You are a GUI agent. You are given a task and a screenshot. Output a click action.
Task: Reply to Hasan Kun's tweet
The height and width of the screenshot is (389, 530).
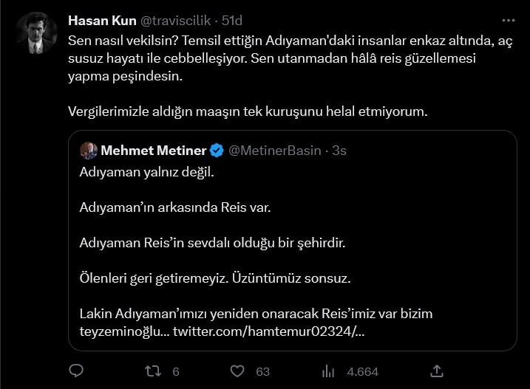pyautogui.click(x=75, y=371)
